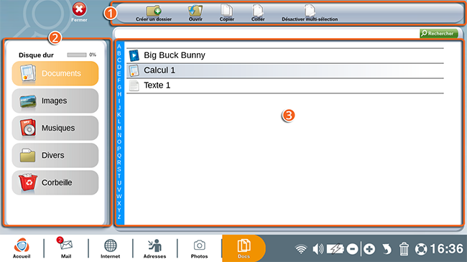Screen dimensions: 467x262
Task: Click the Big Buck Bunny video icon
Action: click(x=134, y=55)
